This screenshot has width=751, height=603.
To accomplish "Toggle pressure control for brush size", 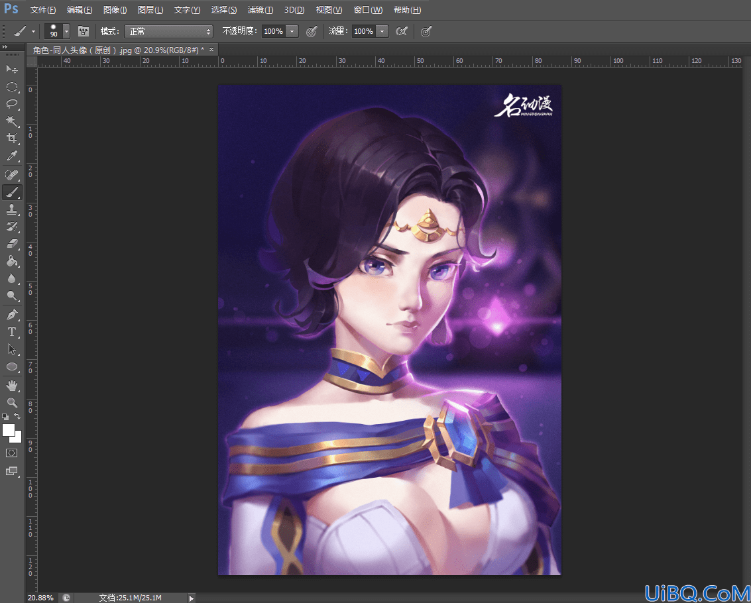I will click(x=426, y=32).
